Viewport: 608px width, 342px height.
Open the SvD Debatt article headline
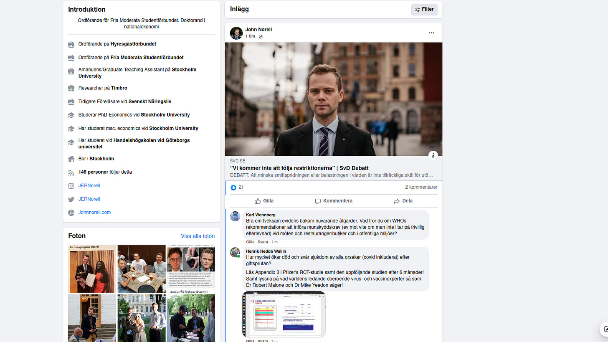coord(299,168)
